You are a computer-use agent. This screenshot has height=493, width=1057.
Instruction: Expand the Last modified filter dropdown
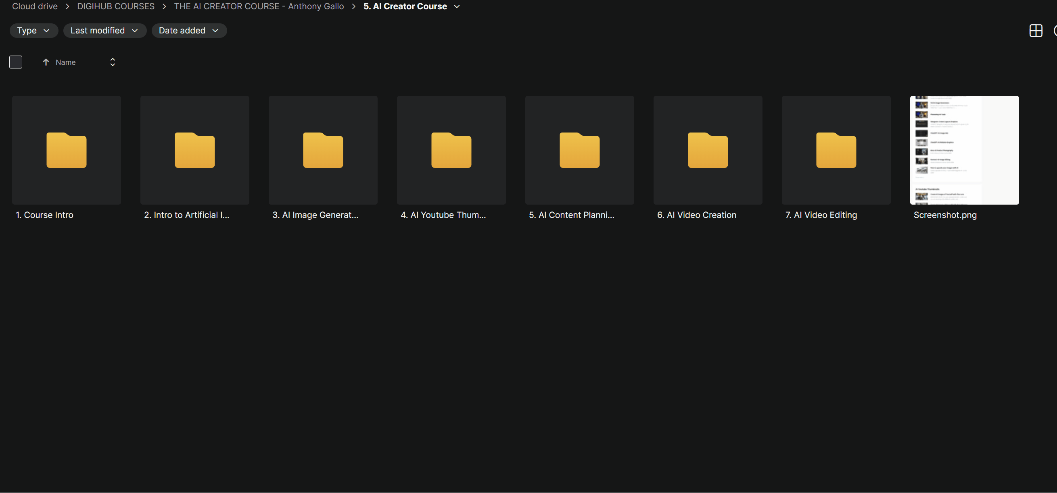(104, 30)
